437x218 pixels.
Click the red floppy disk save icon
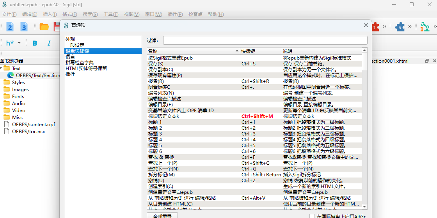[57, 27]
